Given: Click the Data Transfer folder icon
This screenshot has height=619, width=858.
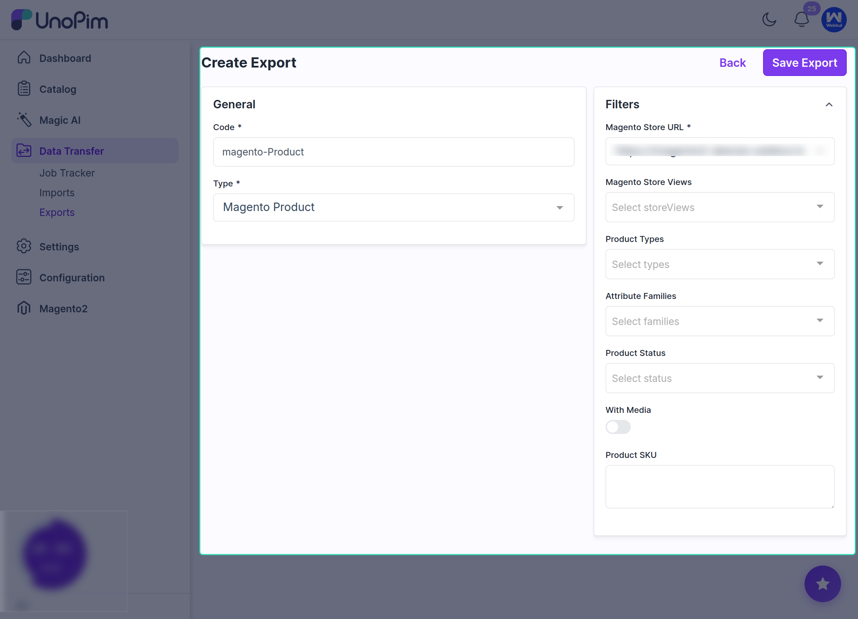Looking at the screenshot, I should (24, 151).
